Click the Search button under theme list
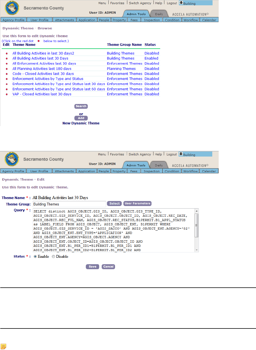Viewport: 256px width, 350px height. point(81,106)
